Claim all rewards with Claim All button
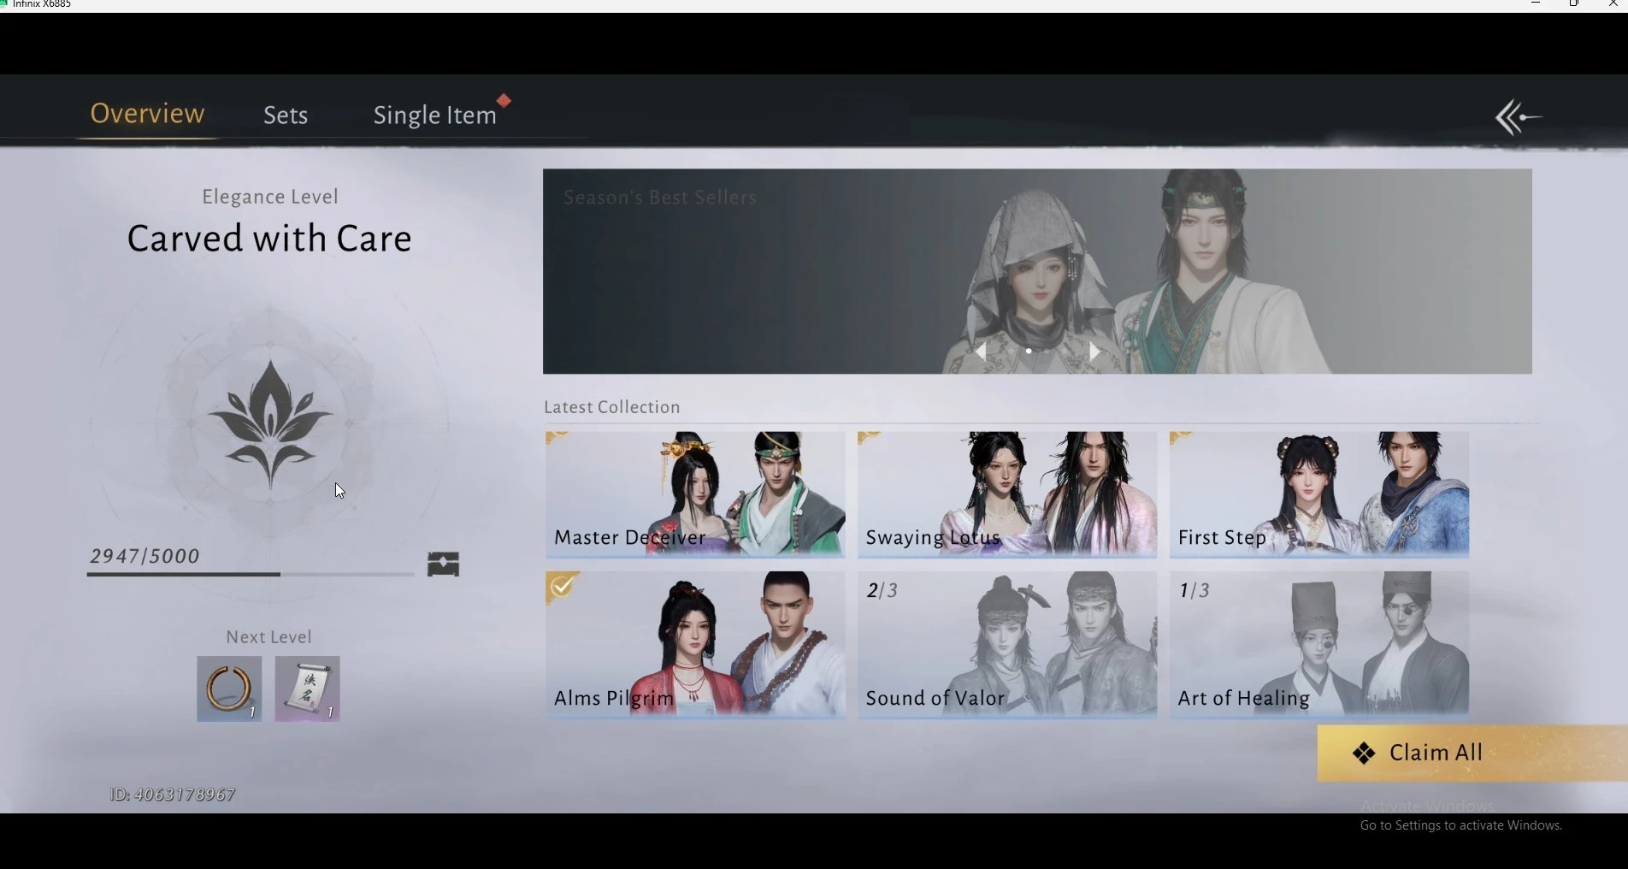The image size is (1628, 869). click(x=1472, y=754)
